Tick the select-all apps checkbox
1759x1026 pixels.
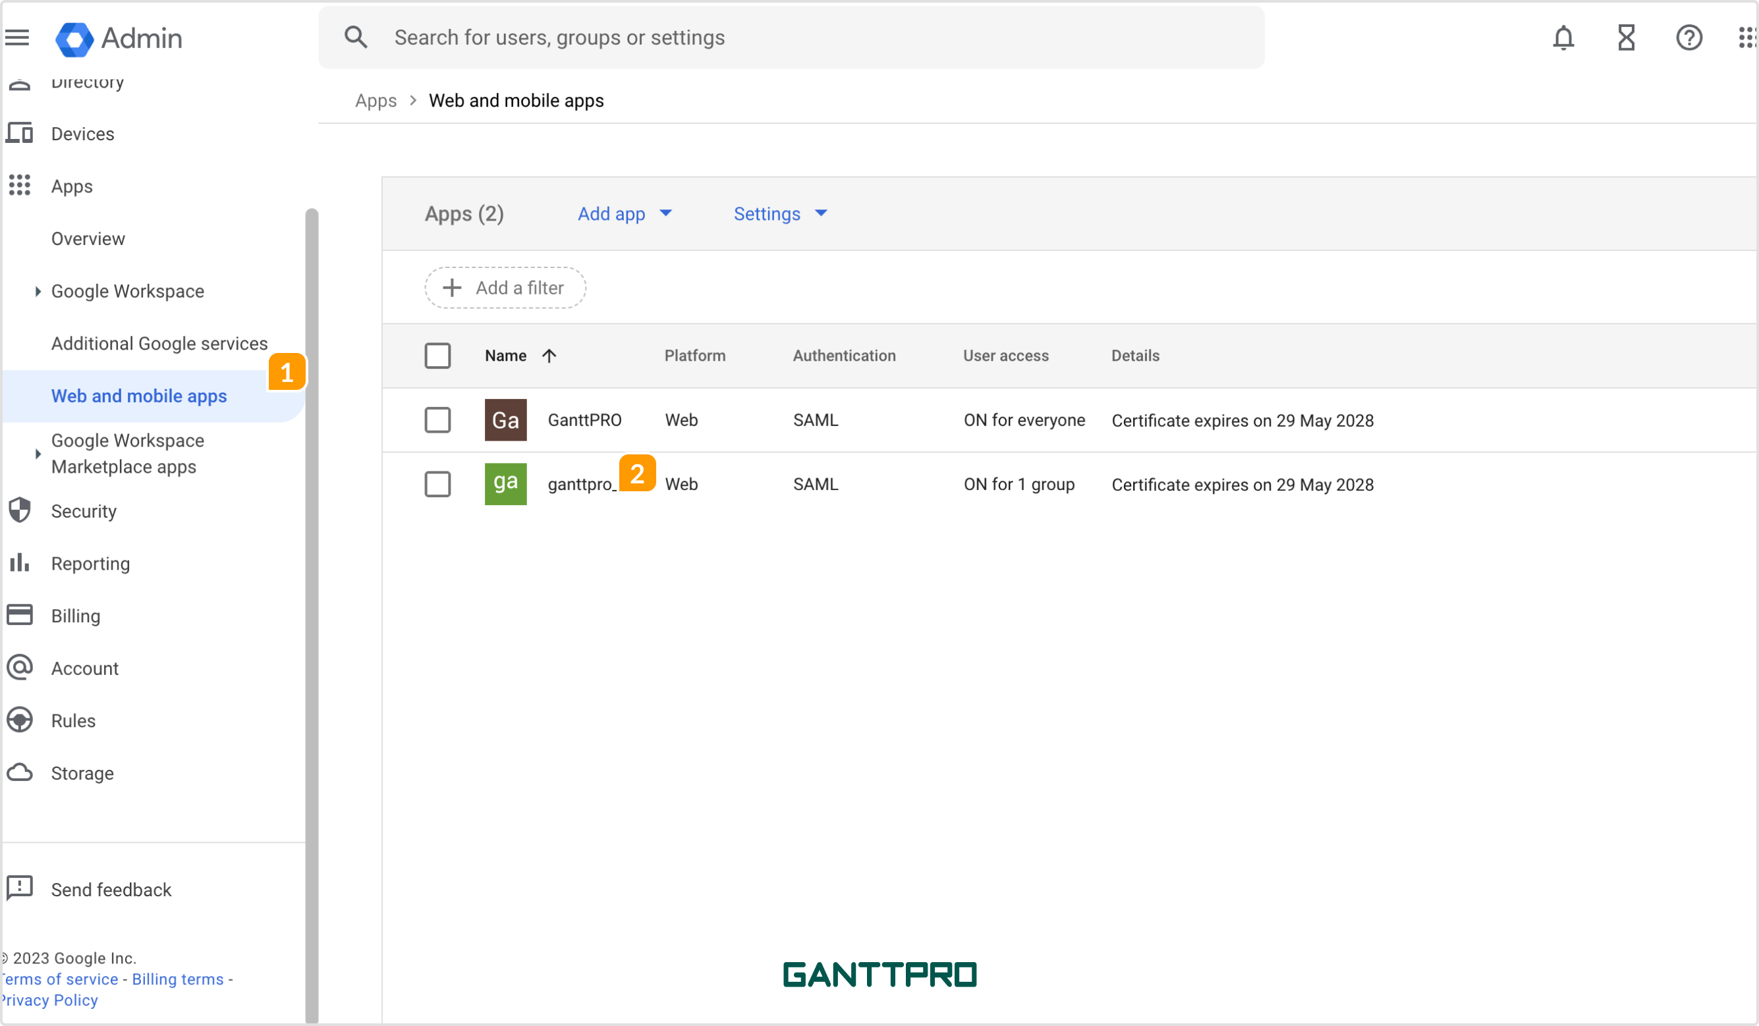(437, 355)
